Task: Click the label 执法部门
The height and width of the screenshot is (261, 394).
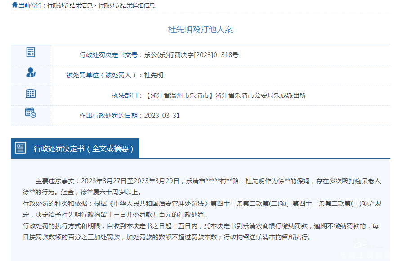Action: (x=125, y=95)
